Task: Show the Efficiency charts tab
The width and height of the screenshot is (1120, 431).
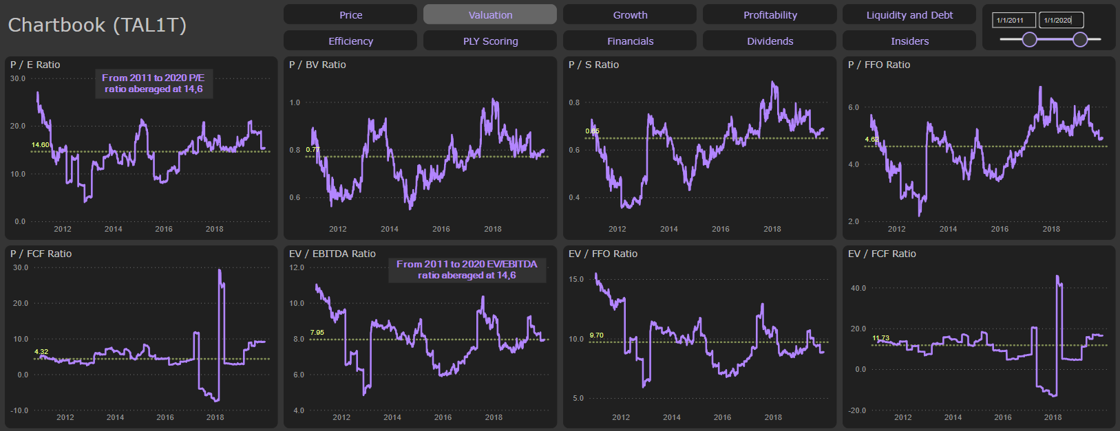Action: [x=350, y=41]
